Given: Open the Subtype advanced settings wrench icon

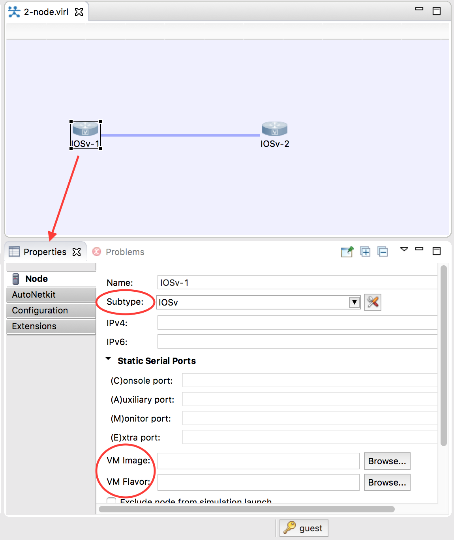Looking at the screenshot, I should point(372,302).
